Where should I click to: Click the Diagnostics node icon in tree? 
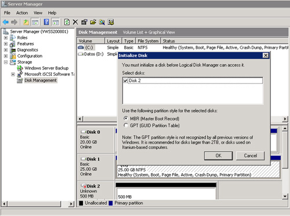(13, 50)
